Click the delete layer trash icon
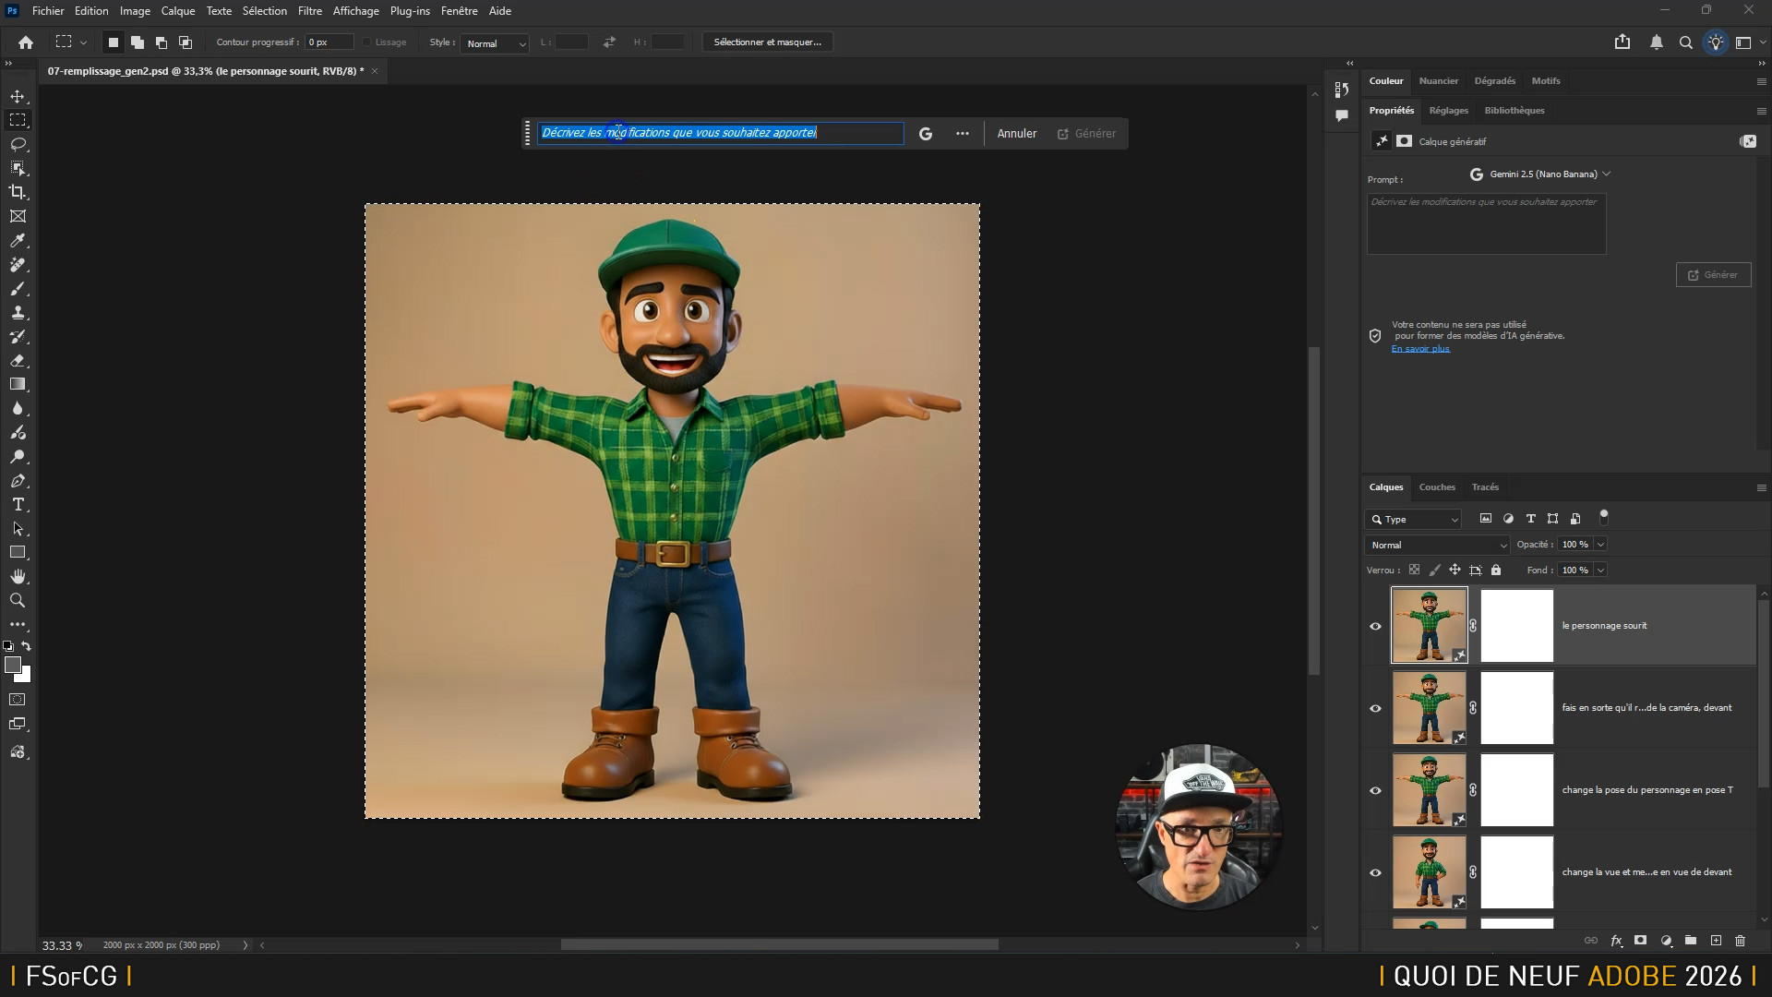Image resolution: width=1772 pixels, height=997 pixels. (1741, 941)
